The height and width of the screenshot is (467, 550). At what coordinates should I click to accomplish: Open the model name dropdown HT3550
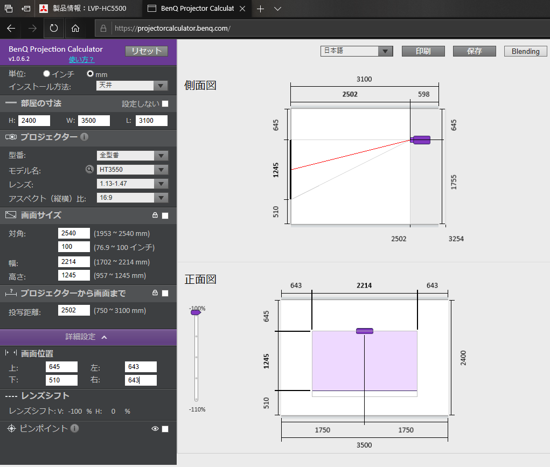[132, 170]
